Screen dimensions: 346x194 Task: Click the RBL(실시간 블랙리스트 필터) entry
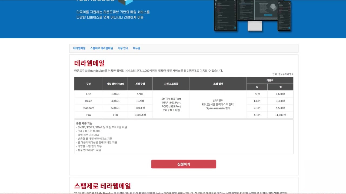218,105
